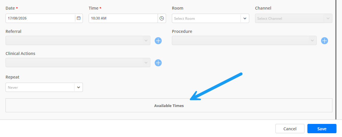This screenshot has height=137, width=342.
Task: Open the Select Room combo box
Action: [x=211, y=18]
